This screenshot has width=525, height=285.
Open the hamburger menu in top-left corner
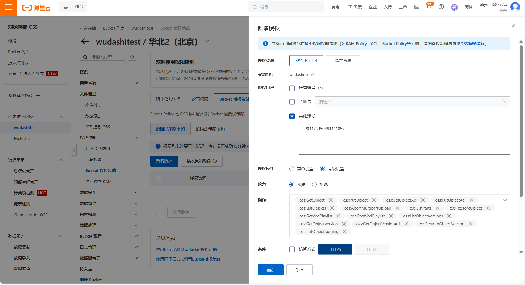point(8,7)
